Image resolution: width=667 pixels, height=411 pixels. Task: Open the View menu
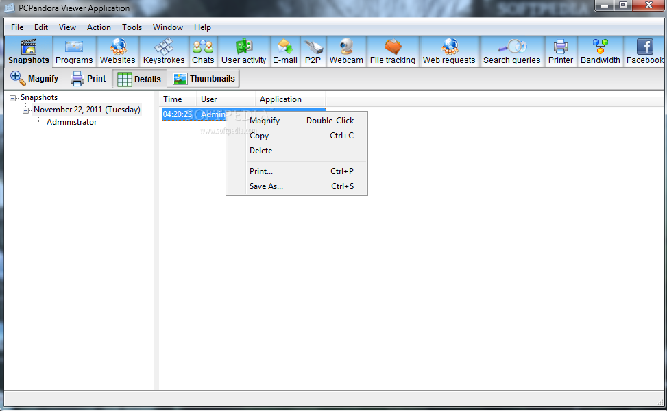(x=67, y=27)
